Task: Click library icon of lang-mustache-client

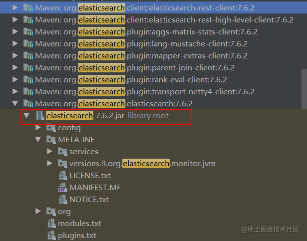Action: (28, 43)
